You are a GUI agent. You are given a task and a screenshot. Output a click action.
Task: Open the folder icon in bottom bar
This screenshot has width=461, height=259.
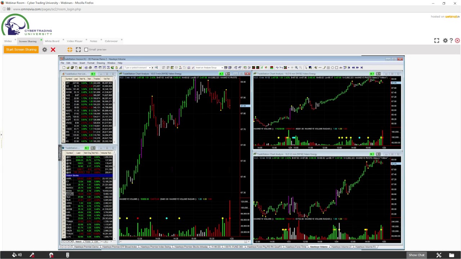coord(451,255)
